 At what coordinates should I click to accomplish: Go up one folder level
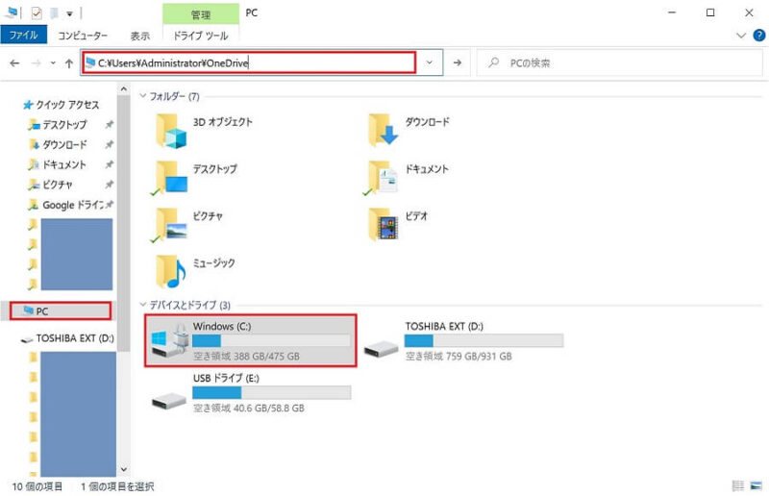[68, 62]
